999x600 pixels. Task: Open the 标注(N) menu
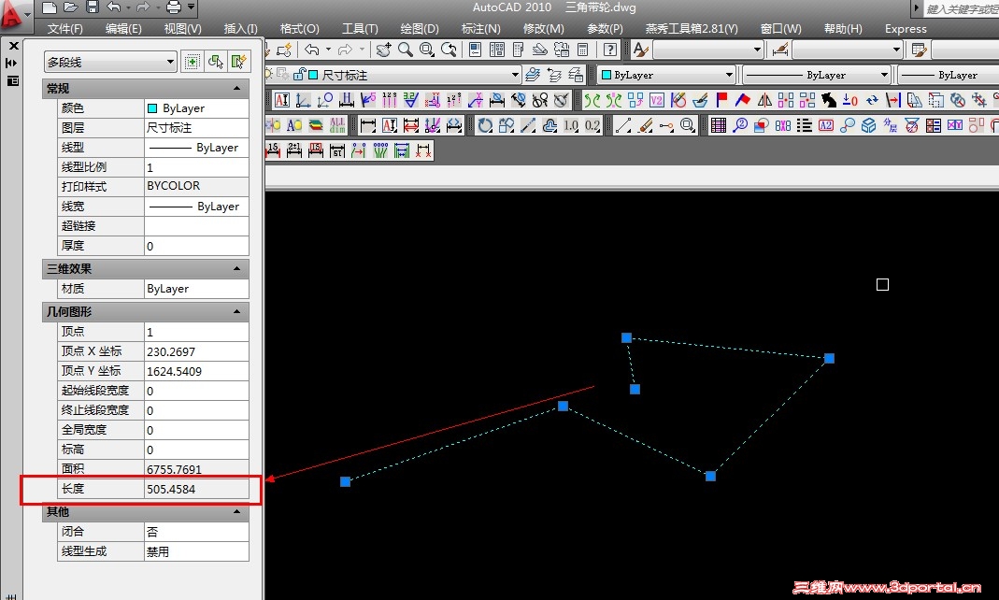point(481,29)
